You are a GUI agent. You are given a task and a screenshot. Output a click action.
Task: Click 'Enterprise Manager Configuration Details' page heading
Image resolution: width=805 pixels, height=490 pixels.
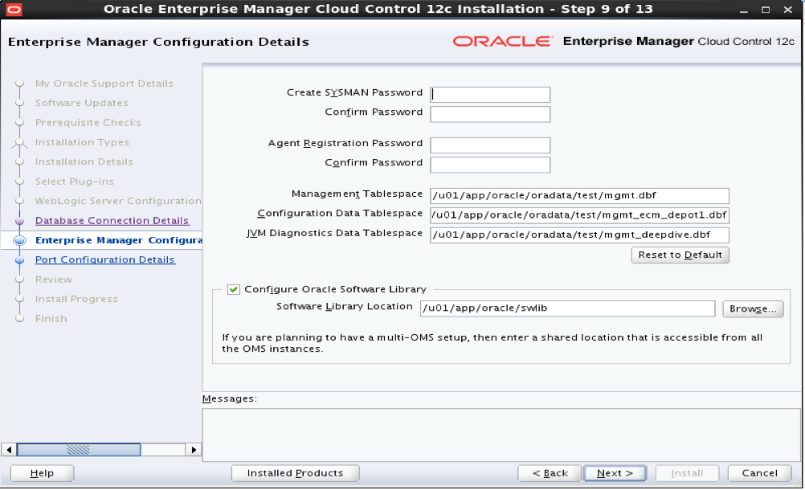pyautogui.click(x=158, y=42)
